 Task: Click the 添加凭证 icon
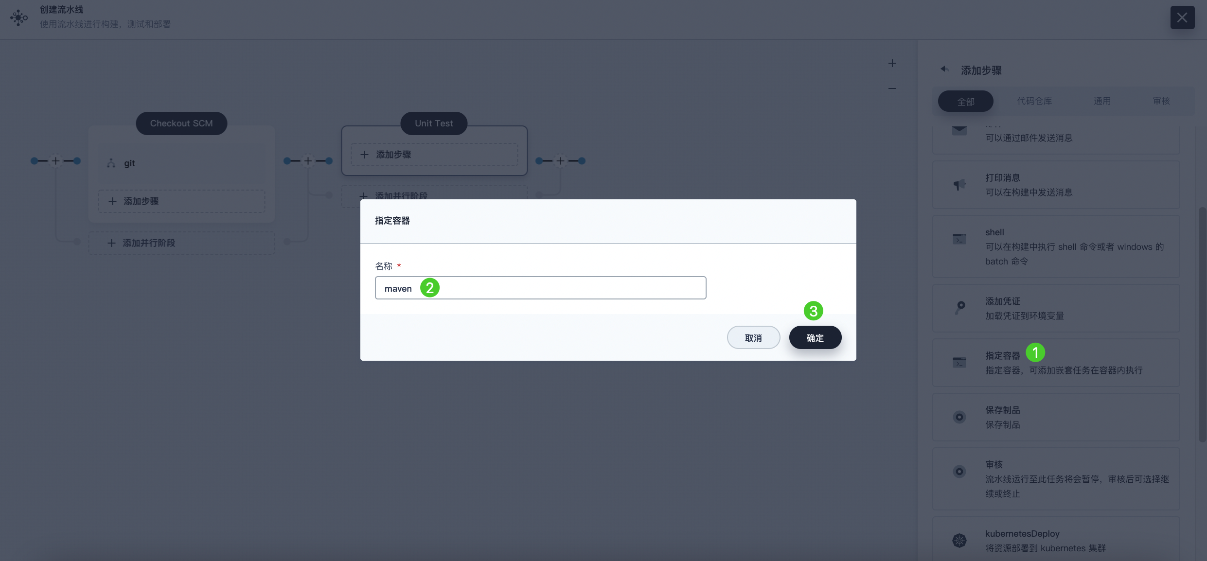[960, 308]
